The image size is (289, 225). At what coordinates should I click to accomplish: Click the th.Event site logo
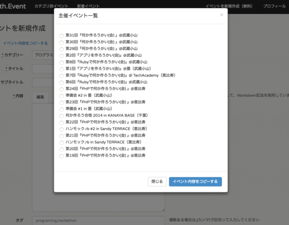point(12,7)
